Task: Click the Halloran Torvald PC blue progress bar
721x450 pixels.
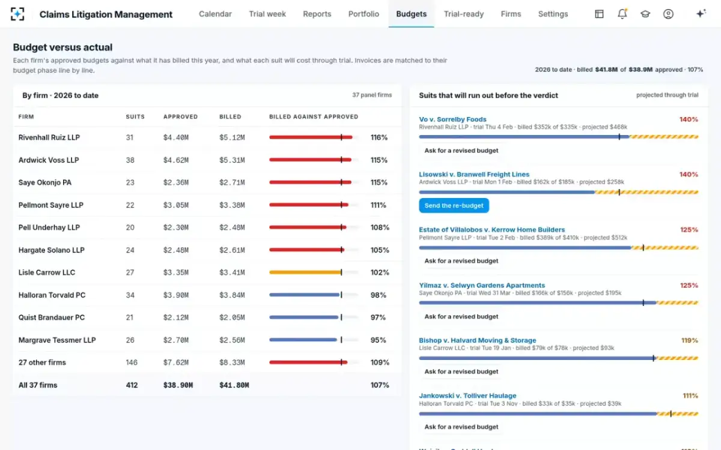Action: (x=314, y=295)
